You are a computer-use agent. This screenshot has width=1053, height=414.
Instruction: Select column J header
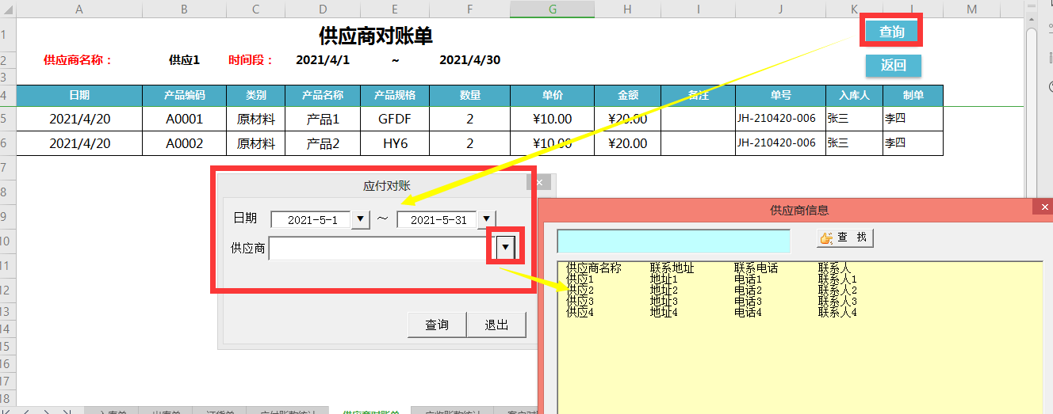click(x=780, y=9)
